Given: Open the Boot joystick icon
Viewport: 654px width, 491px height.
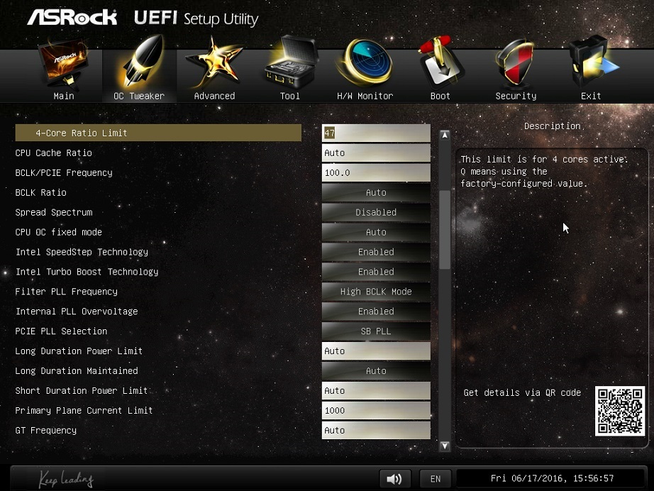Looking at the screenshot, I should (x=441, y=62).
